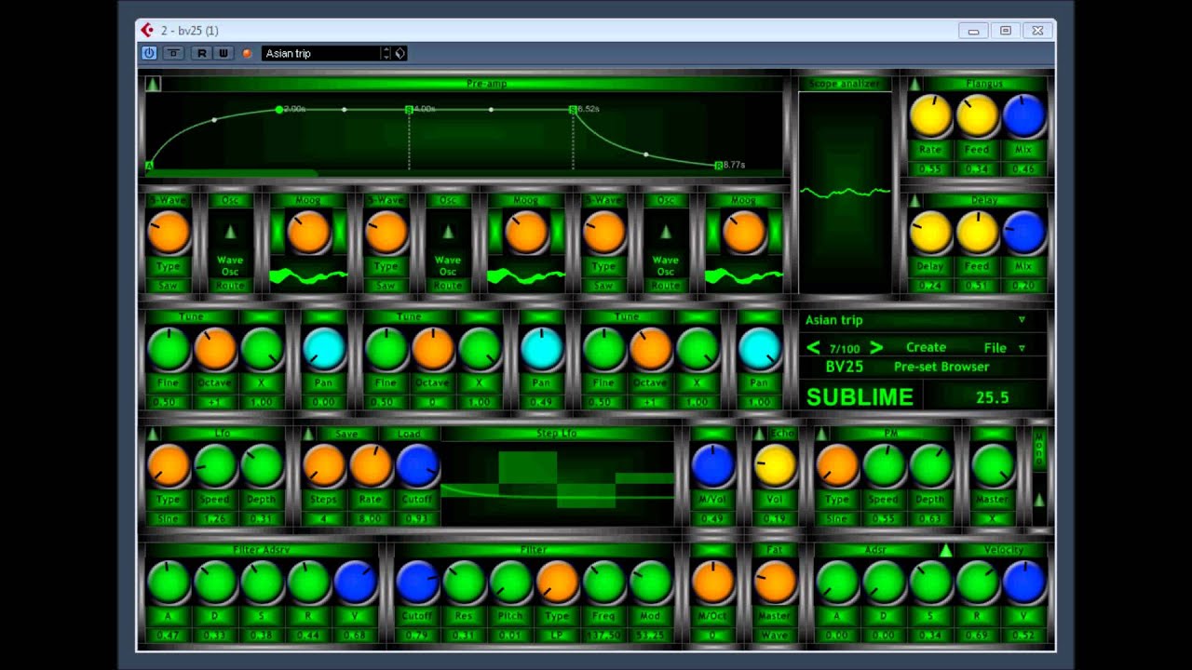Click the Pan knob with value 1.00

coord(759,349)
